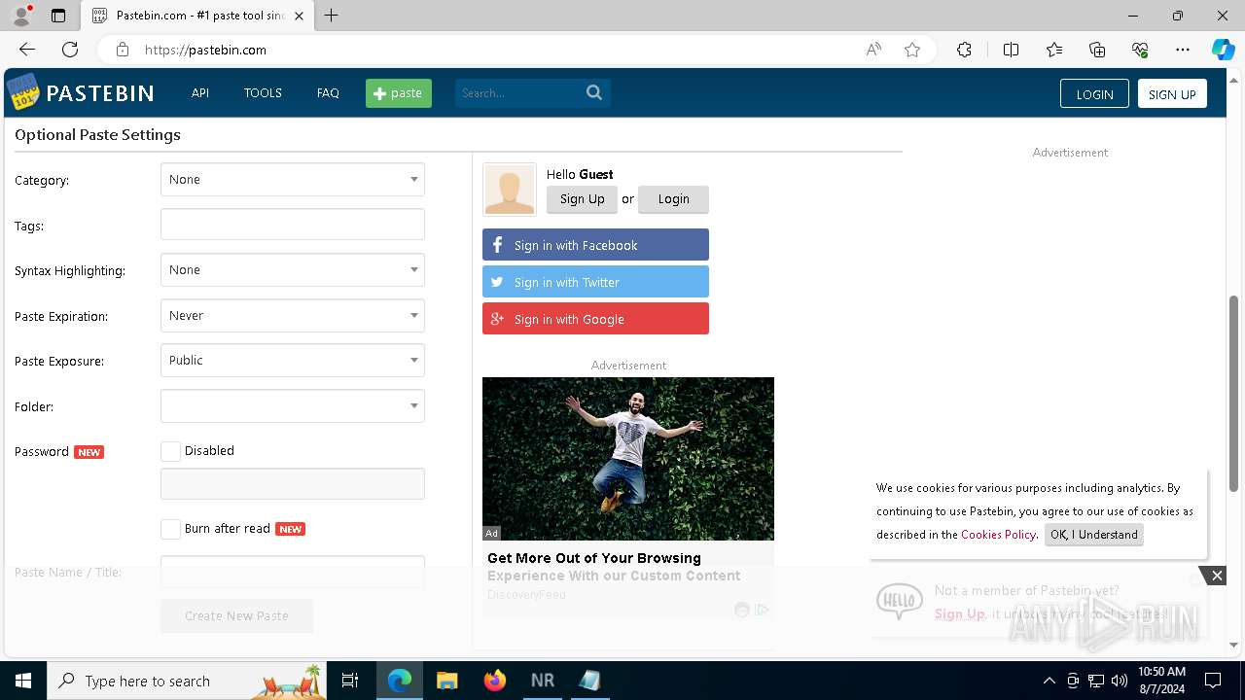Open the TOOLS menu item

coord(263,93)
